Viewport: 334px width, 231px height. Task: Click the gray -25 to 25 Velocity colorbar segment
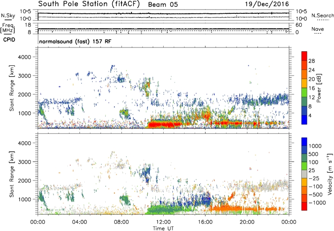pos(304,174)
